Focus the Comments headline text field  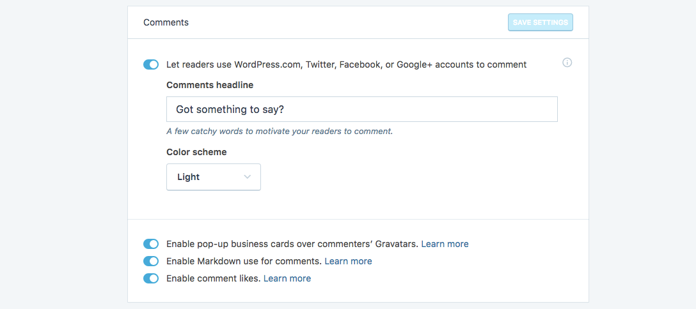(361, 109)
